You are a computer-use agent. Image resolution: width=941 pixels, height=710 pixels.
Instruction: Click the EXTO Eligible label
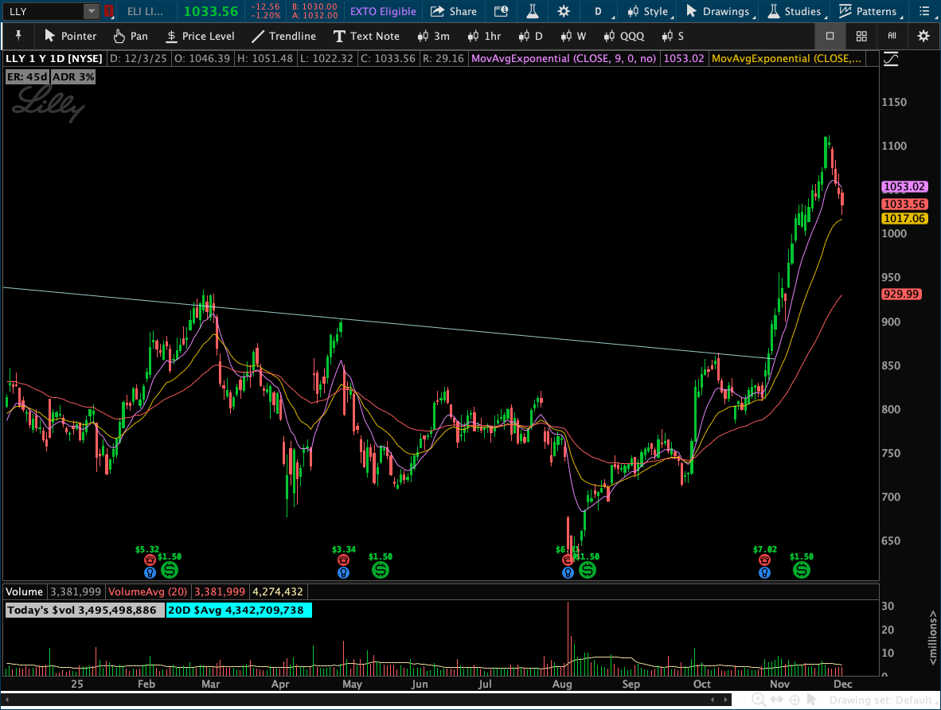[x=383, y=11]
